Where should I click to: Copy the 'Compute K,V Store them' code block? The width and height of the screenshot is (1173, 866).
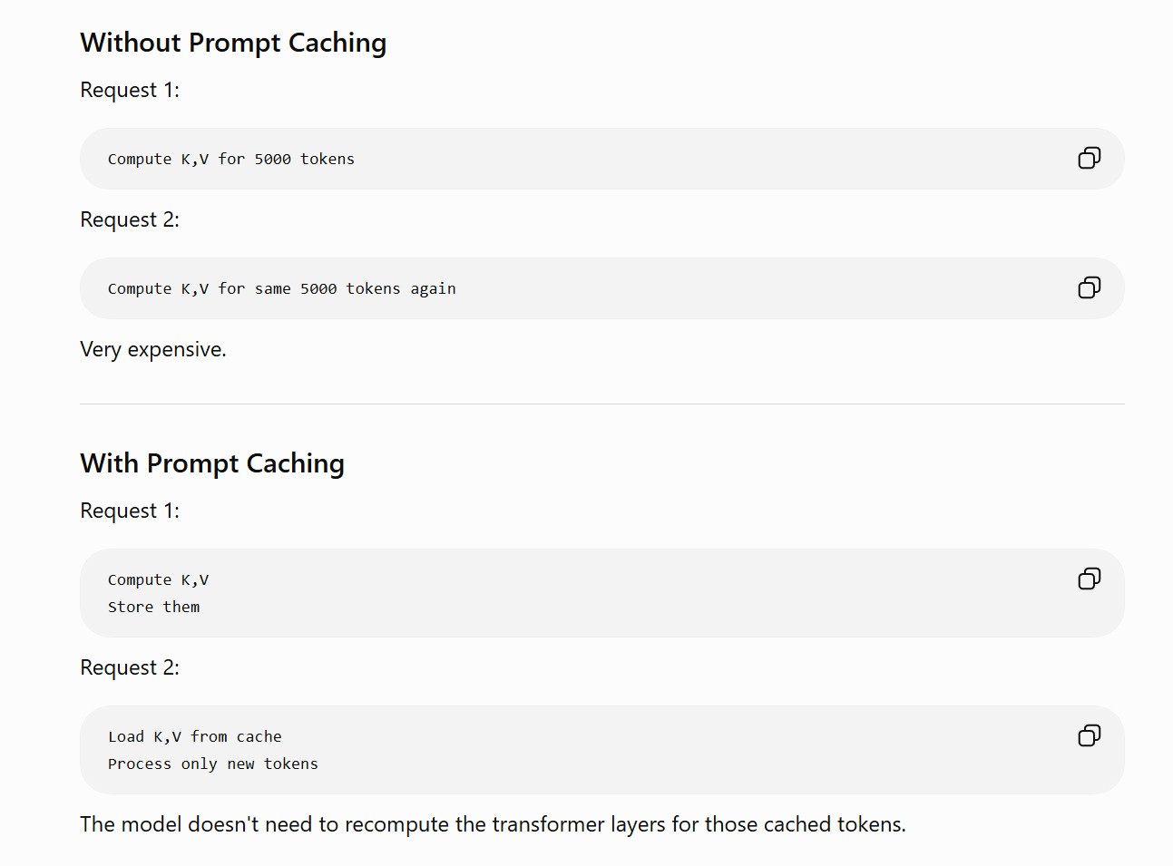tap(1090, 579)
